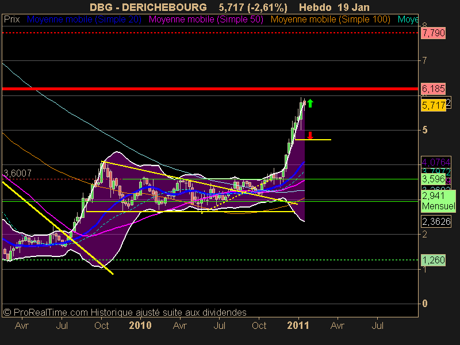Image resolution: width=460 pixels, height=345 pixels.
Task: Click the green 1,260 support tag
Action: coord(434,260)
